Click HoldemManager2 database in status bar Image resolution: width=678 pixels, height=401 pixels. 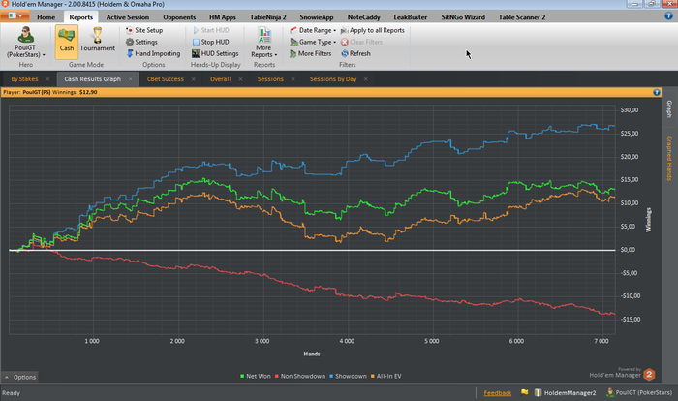565,393
